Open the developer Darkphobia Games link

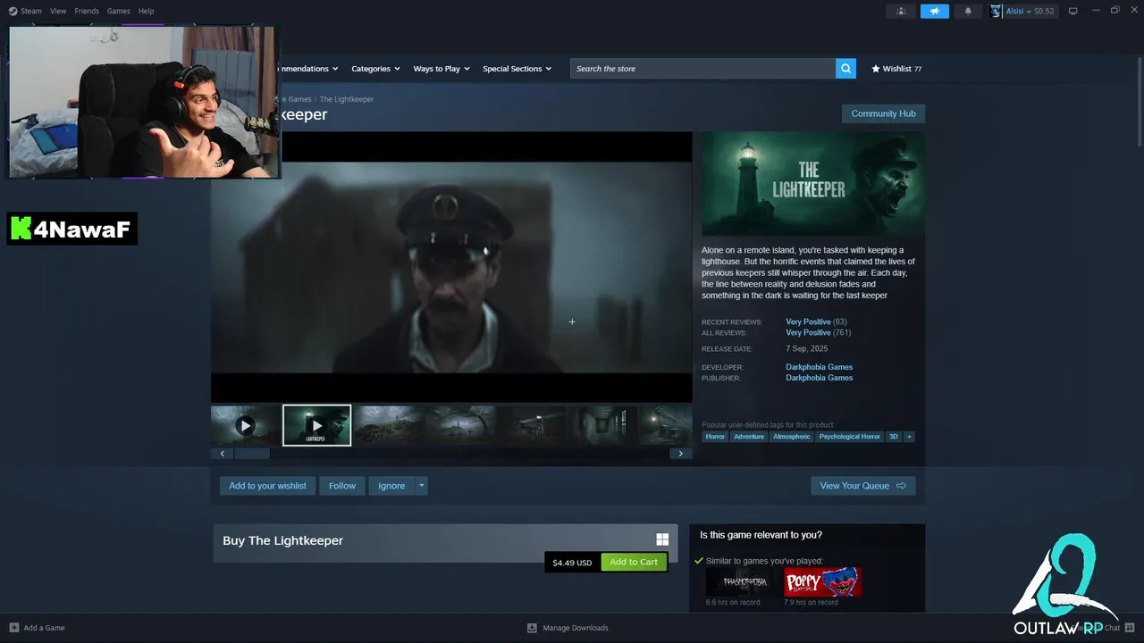[x=819, y=367]
